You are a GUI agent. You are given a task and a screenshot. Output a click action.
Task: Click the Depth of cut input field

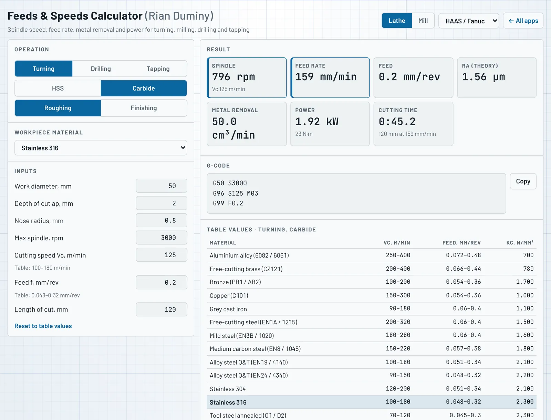point(162,203)
